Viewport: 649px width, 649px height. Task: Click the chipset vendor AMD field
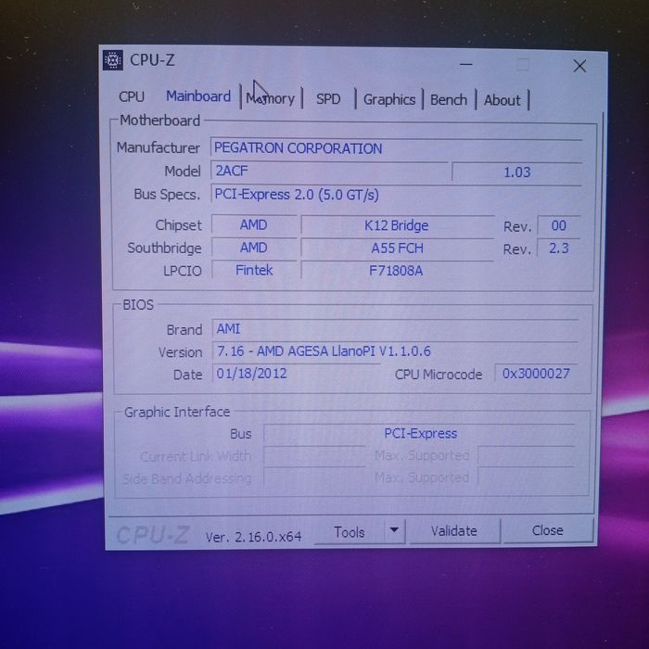254,224
